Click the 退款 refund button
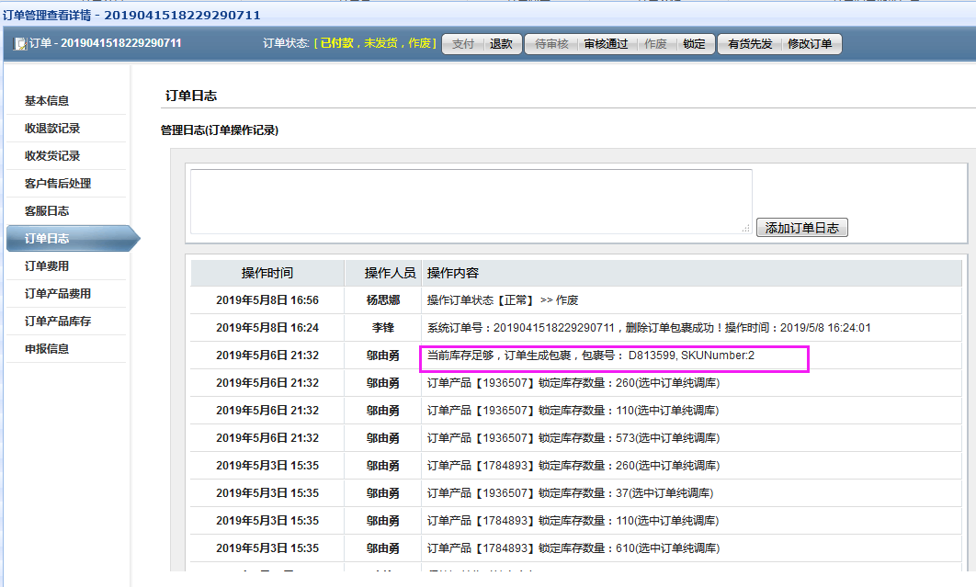Screen dimensions: 976x587 pos(501,44)
